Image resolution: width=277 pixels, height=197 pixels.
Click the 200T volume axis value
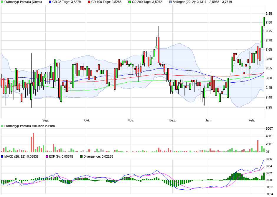click(x=269, y=144)
